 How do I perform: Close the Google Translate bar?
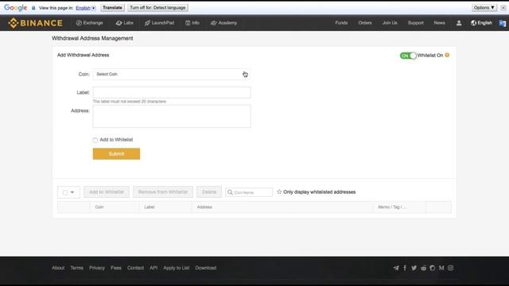click(x=503, y=8)
